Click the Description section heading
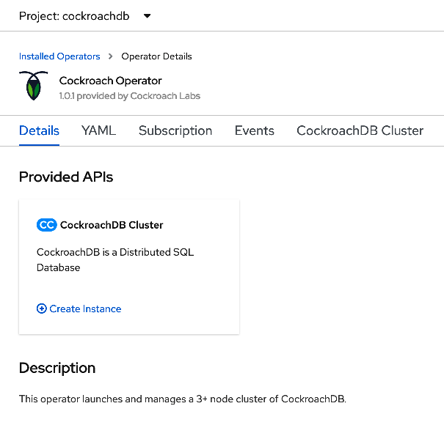Image resolution: width=444 pixels, height=436 pixels. [x=57, y=368]
